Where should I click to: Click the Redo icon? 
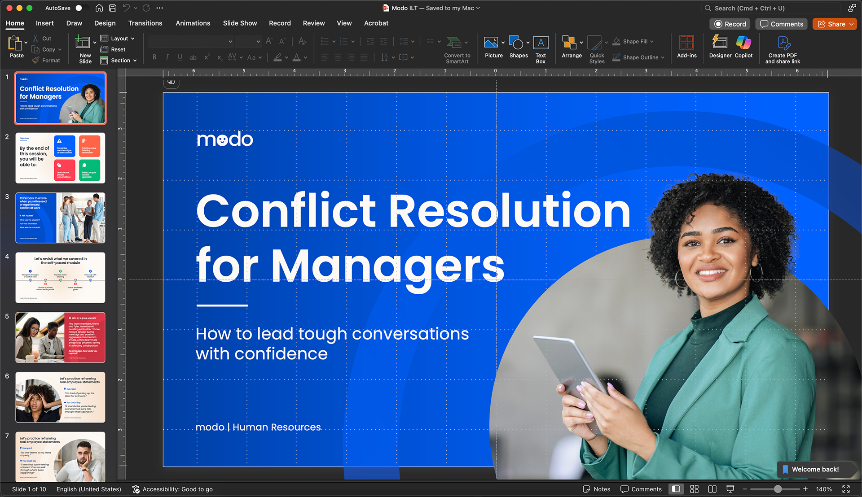click(146, 8)
